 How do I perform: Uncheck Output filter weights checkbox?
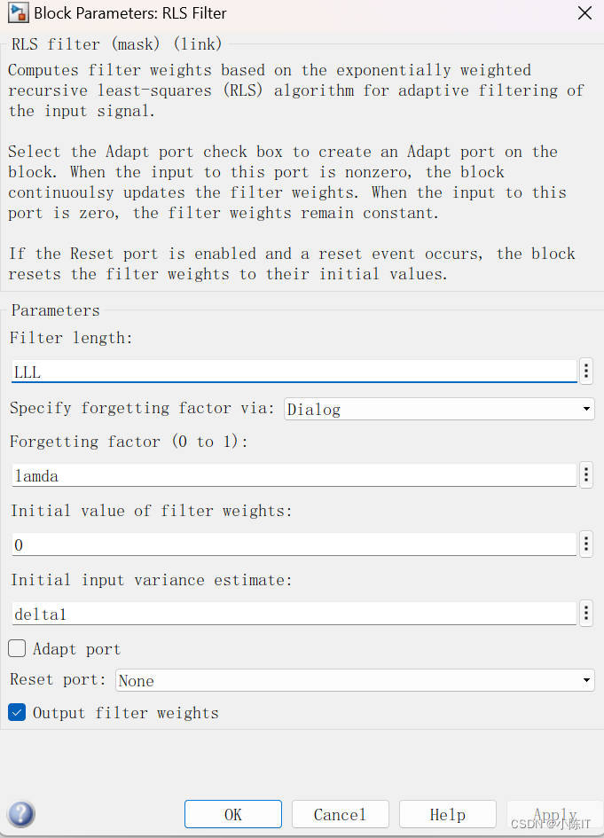coord(17,712)
